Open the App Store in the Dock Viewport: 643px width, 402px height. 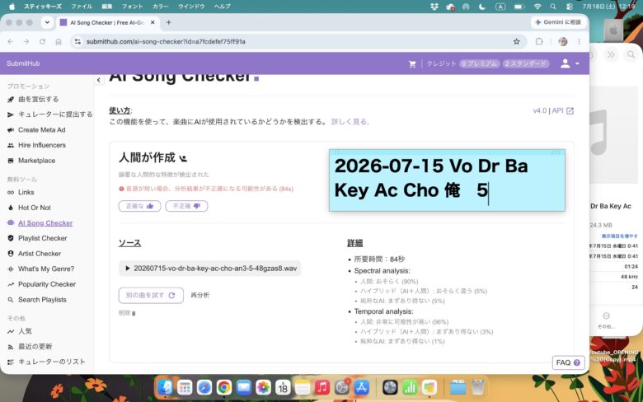(x=361, y=387)
